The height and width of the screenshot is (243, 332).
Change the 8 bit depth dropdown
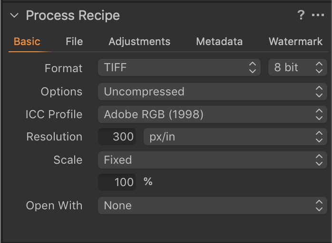point(298,67)
